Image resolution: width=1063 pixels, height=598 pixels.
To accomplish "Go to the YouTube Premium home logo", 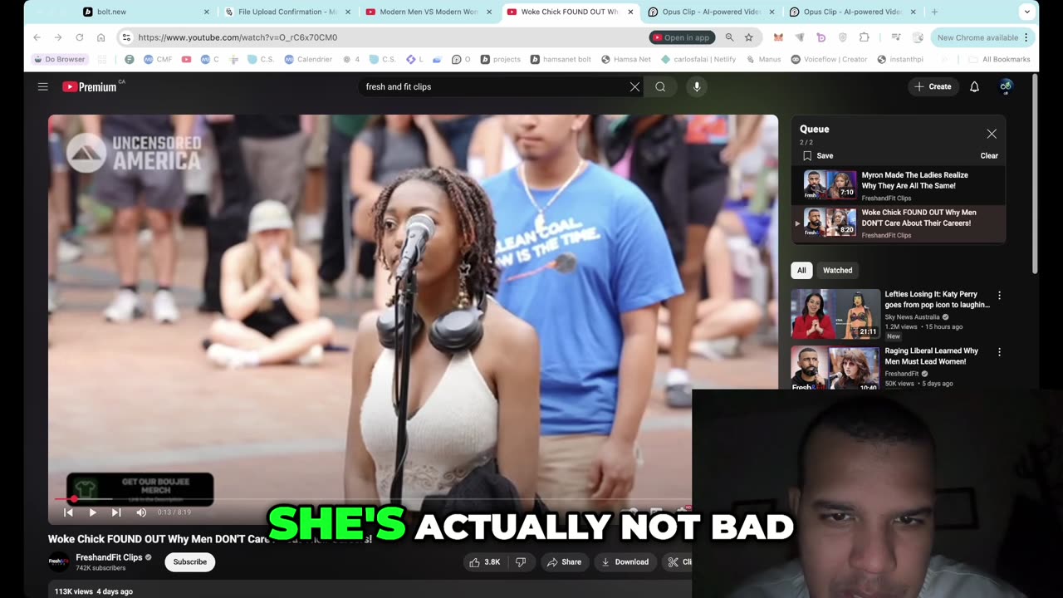I will tap(90, 86).
